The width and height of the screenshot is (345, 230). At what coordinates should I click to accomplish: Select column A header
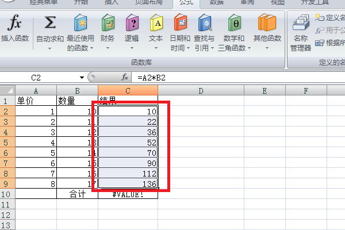[36, 91]
